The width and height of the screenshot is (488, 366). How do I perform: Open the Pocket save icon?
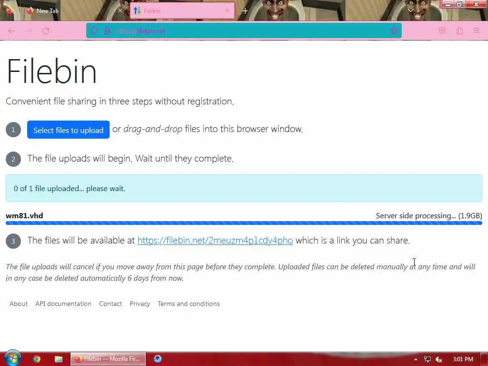(x=442, y=30)
